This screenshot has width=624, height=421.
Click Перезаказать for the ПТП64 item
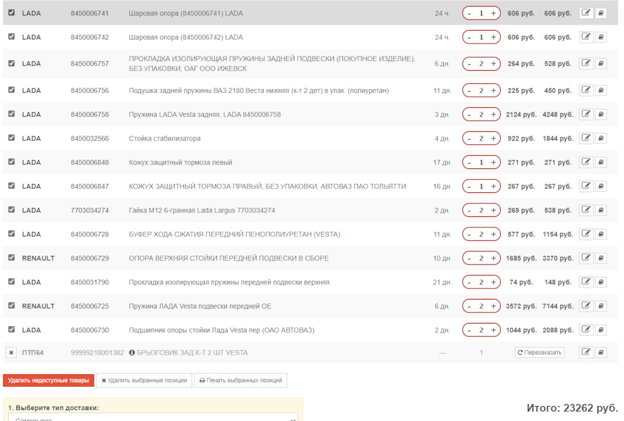click(539, 353)
